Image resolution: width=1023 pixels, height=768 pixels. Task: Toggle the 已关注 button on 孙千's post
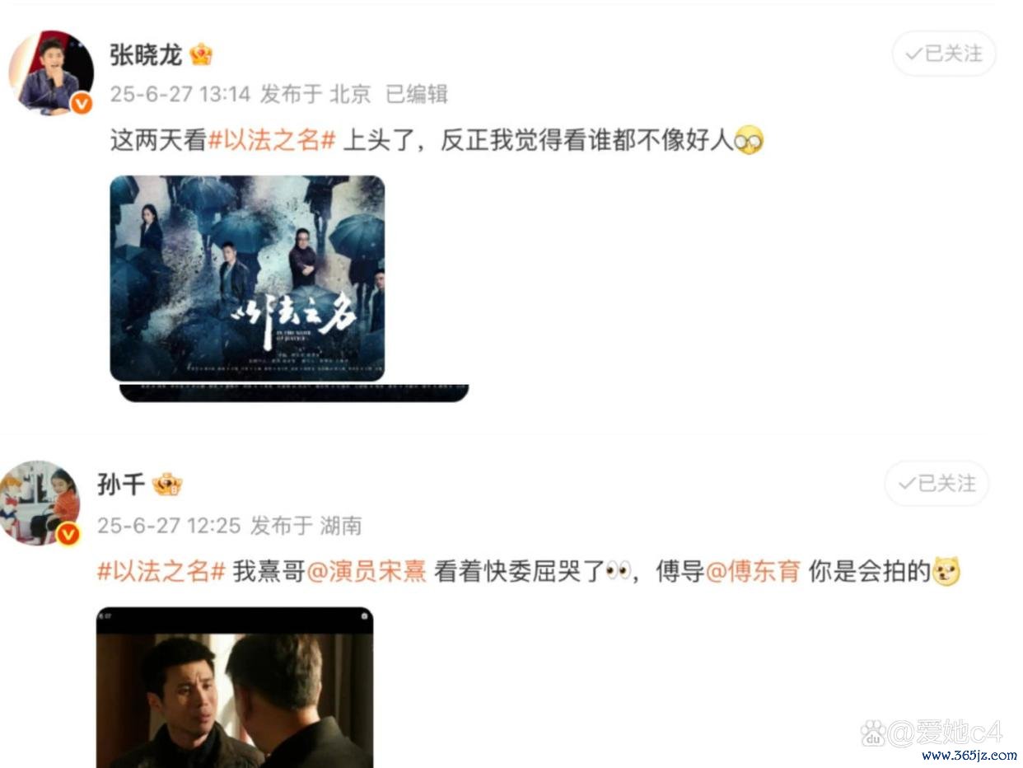click(937, 484)
